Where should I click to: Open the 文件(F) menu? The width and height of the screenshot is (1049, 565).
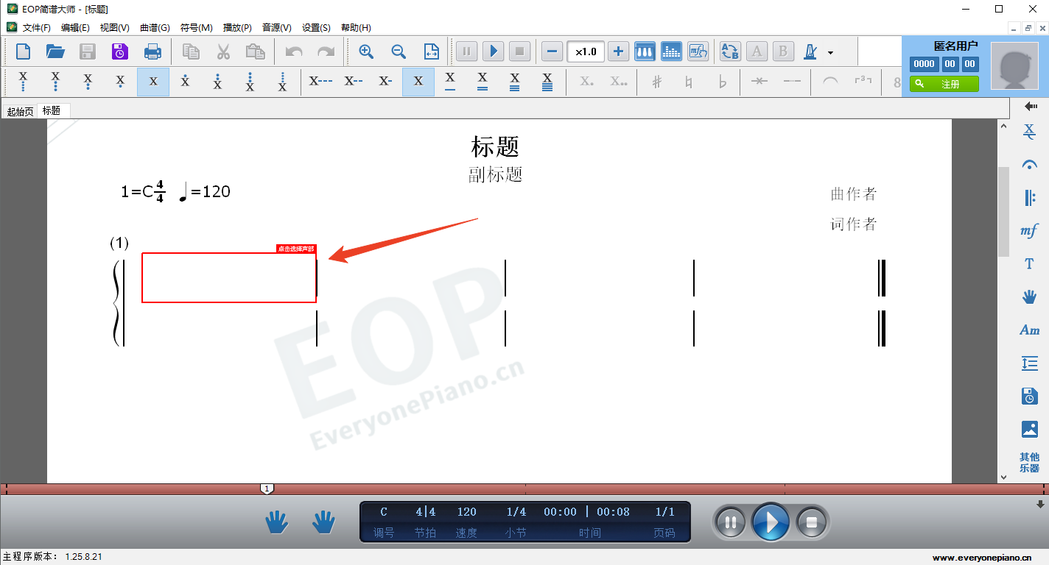(36, 27)
